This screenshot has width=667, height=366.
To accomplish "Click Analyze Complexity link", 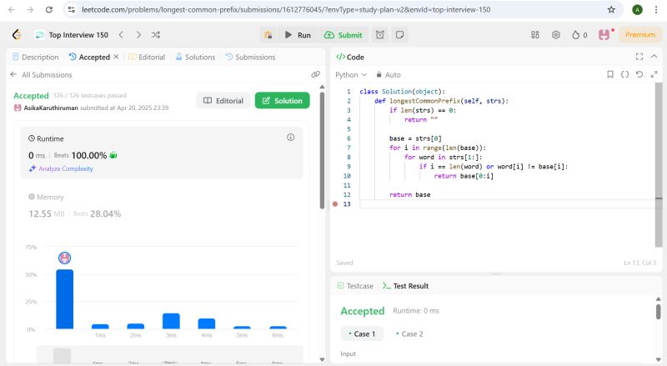I will (61, 168).
